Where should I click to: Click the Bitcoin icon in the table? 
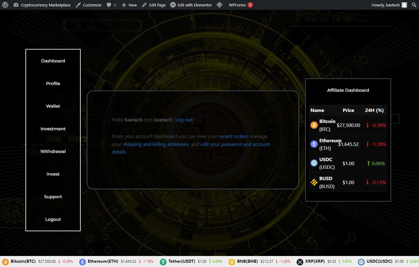point(314,125)
